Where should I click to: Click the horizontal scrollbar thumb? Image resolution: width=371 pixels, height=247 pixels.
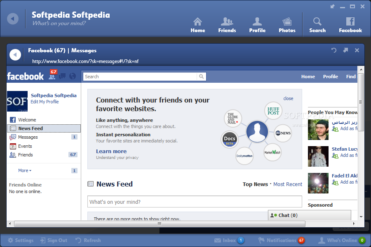pyautogui.click(x=160, y=224)
